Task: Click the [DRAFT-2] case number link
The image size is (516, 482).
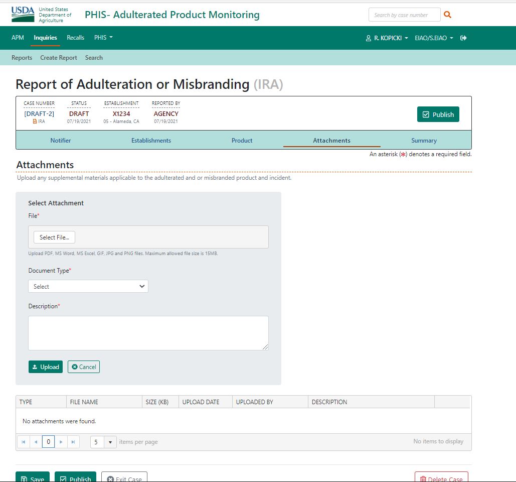Action: [39, 114]
